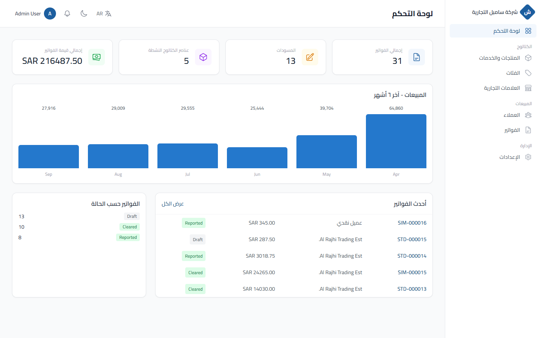Click the 64,860 value above Apr
The height and width of the screenshot is (338, 541).
coord(396,108)
